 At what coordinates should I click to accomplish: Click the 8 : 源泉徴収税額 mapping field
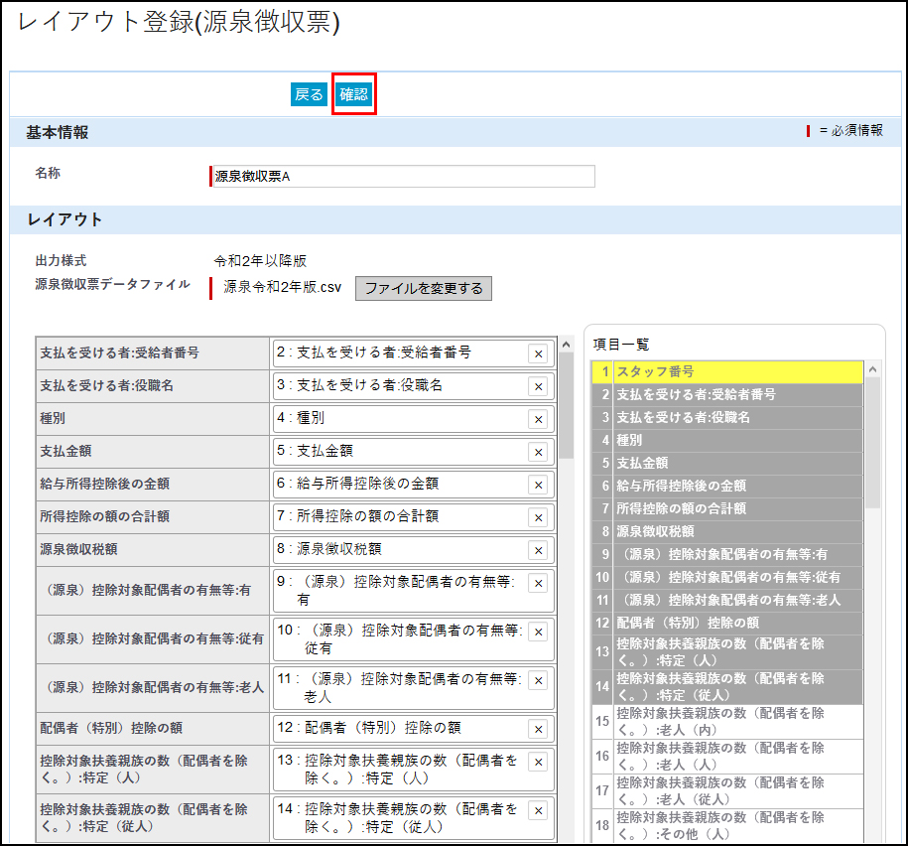pyautogui.click(x=414, y=550)
